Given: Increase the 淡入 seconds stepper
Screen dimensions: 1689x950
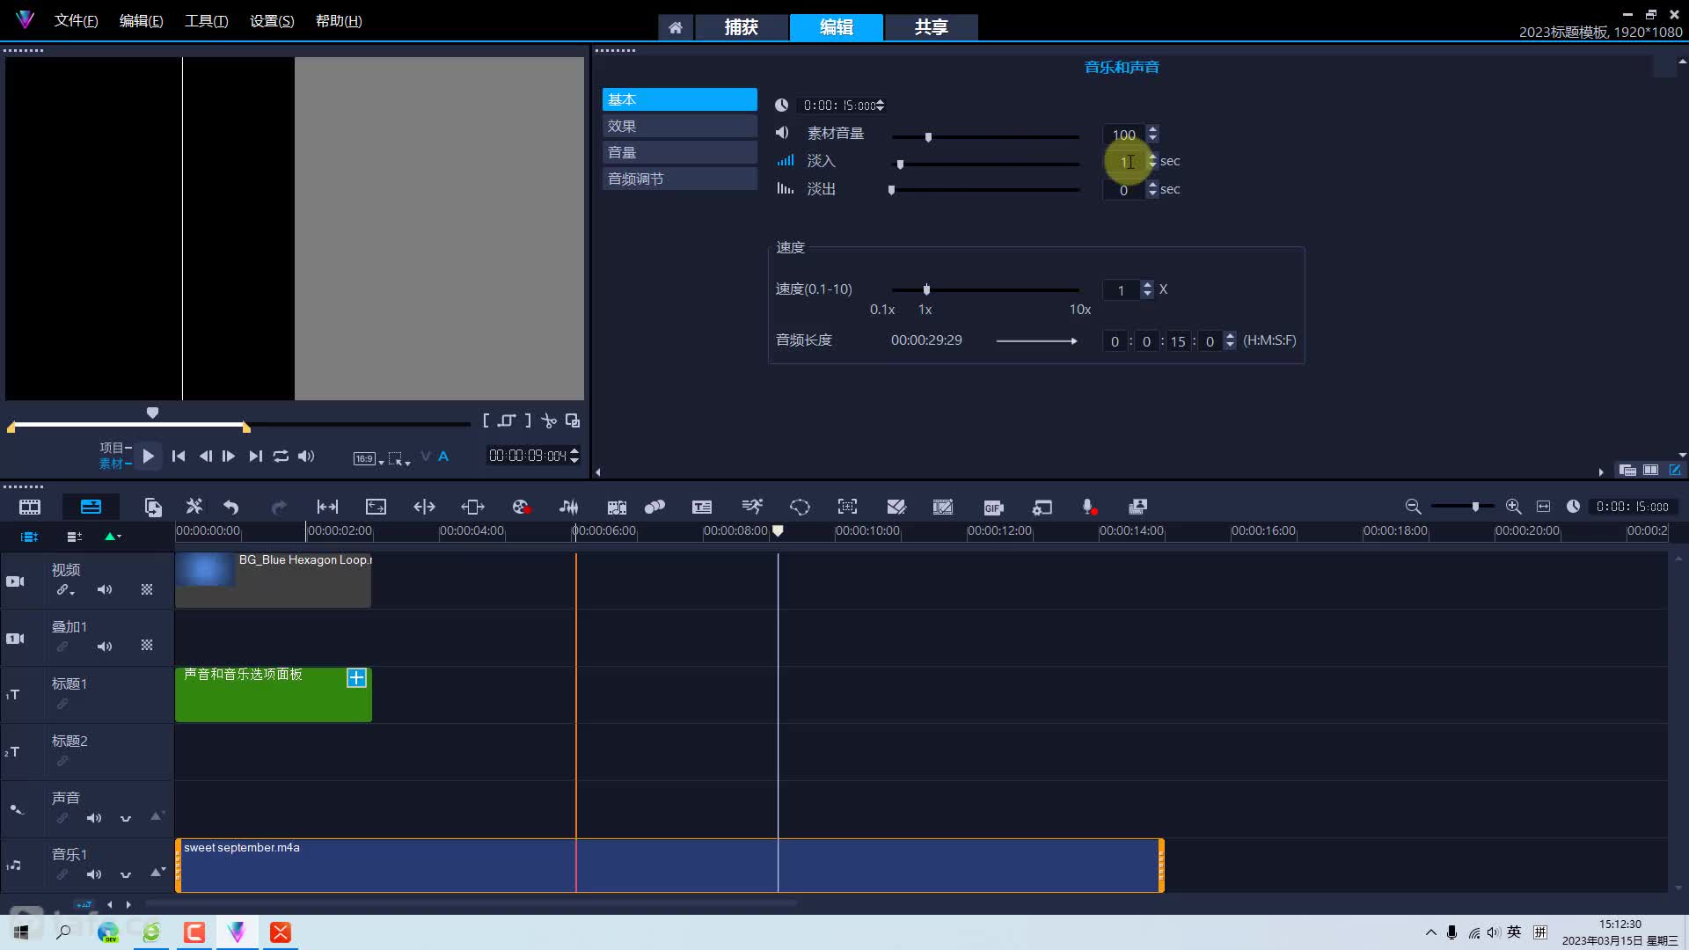Looking at the screenshot, I should click(x=1152, y=157).
